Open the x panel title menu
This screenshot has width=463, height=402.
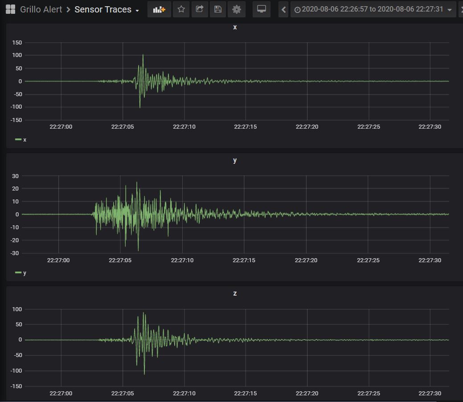click(235, 27)
